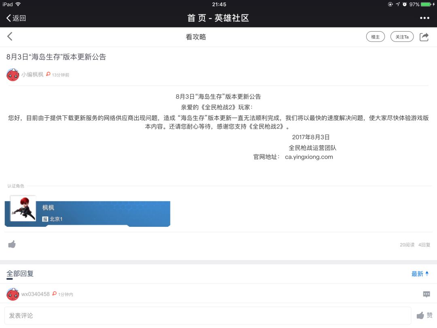This screenshot has width=437, height=328.
Task: Change sort order via 最新 dropdown
Action: 420,274
